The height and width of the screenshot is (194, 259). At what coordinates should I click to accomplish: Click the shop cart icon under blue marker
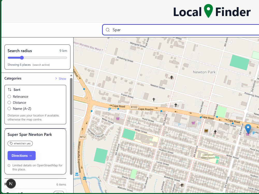pyautogui.click(x=247, y=134)
